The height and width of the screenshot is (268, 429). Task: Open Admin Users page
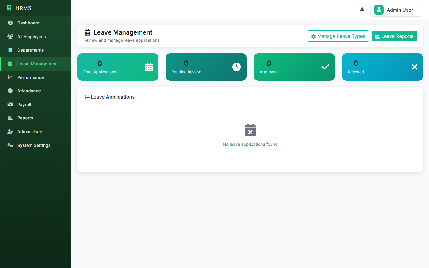(36, 132)
